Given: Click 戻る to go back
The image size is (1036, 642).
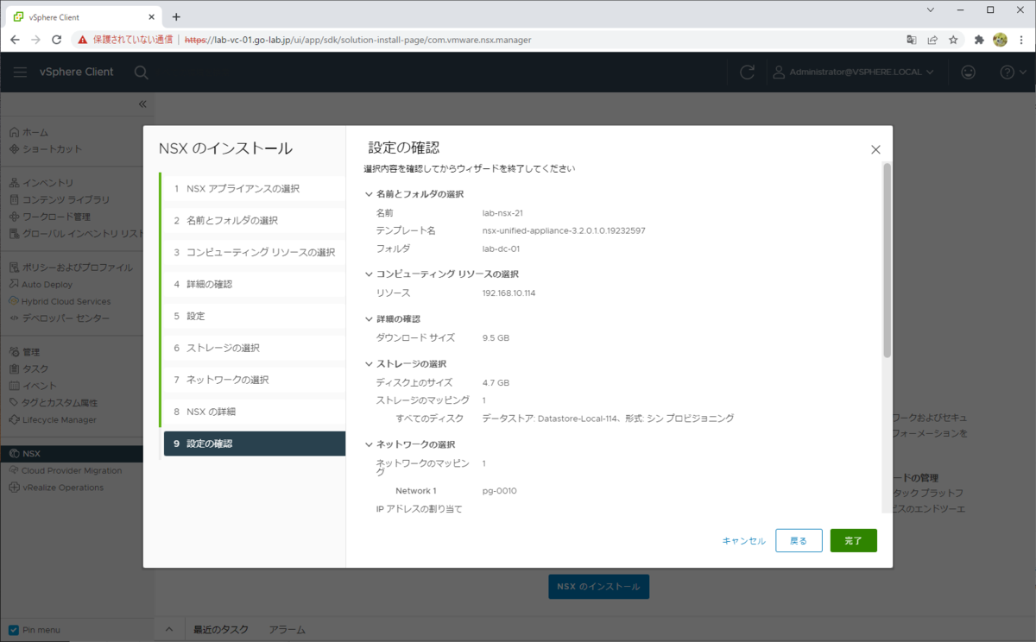Looking at the screenshot, I should coord(799,540).
